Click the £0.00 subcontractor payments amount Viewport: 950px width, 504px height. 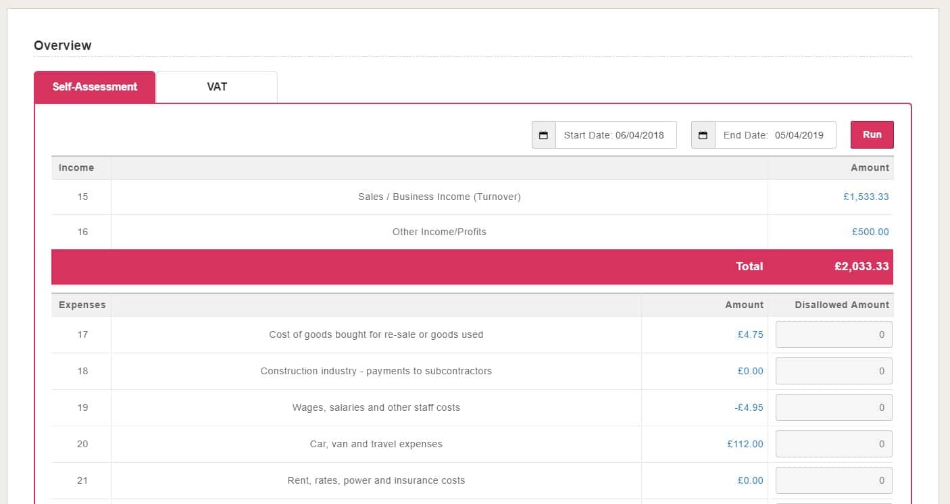pyautogui.click(x=750, y=371)
